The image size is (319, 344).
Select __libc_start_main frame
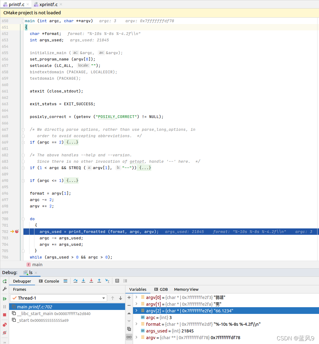click(67, 314)
